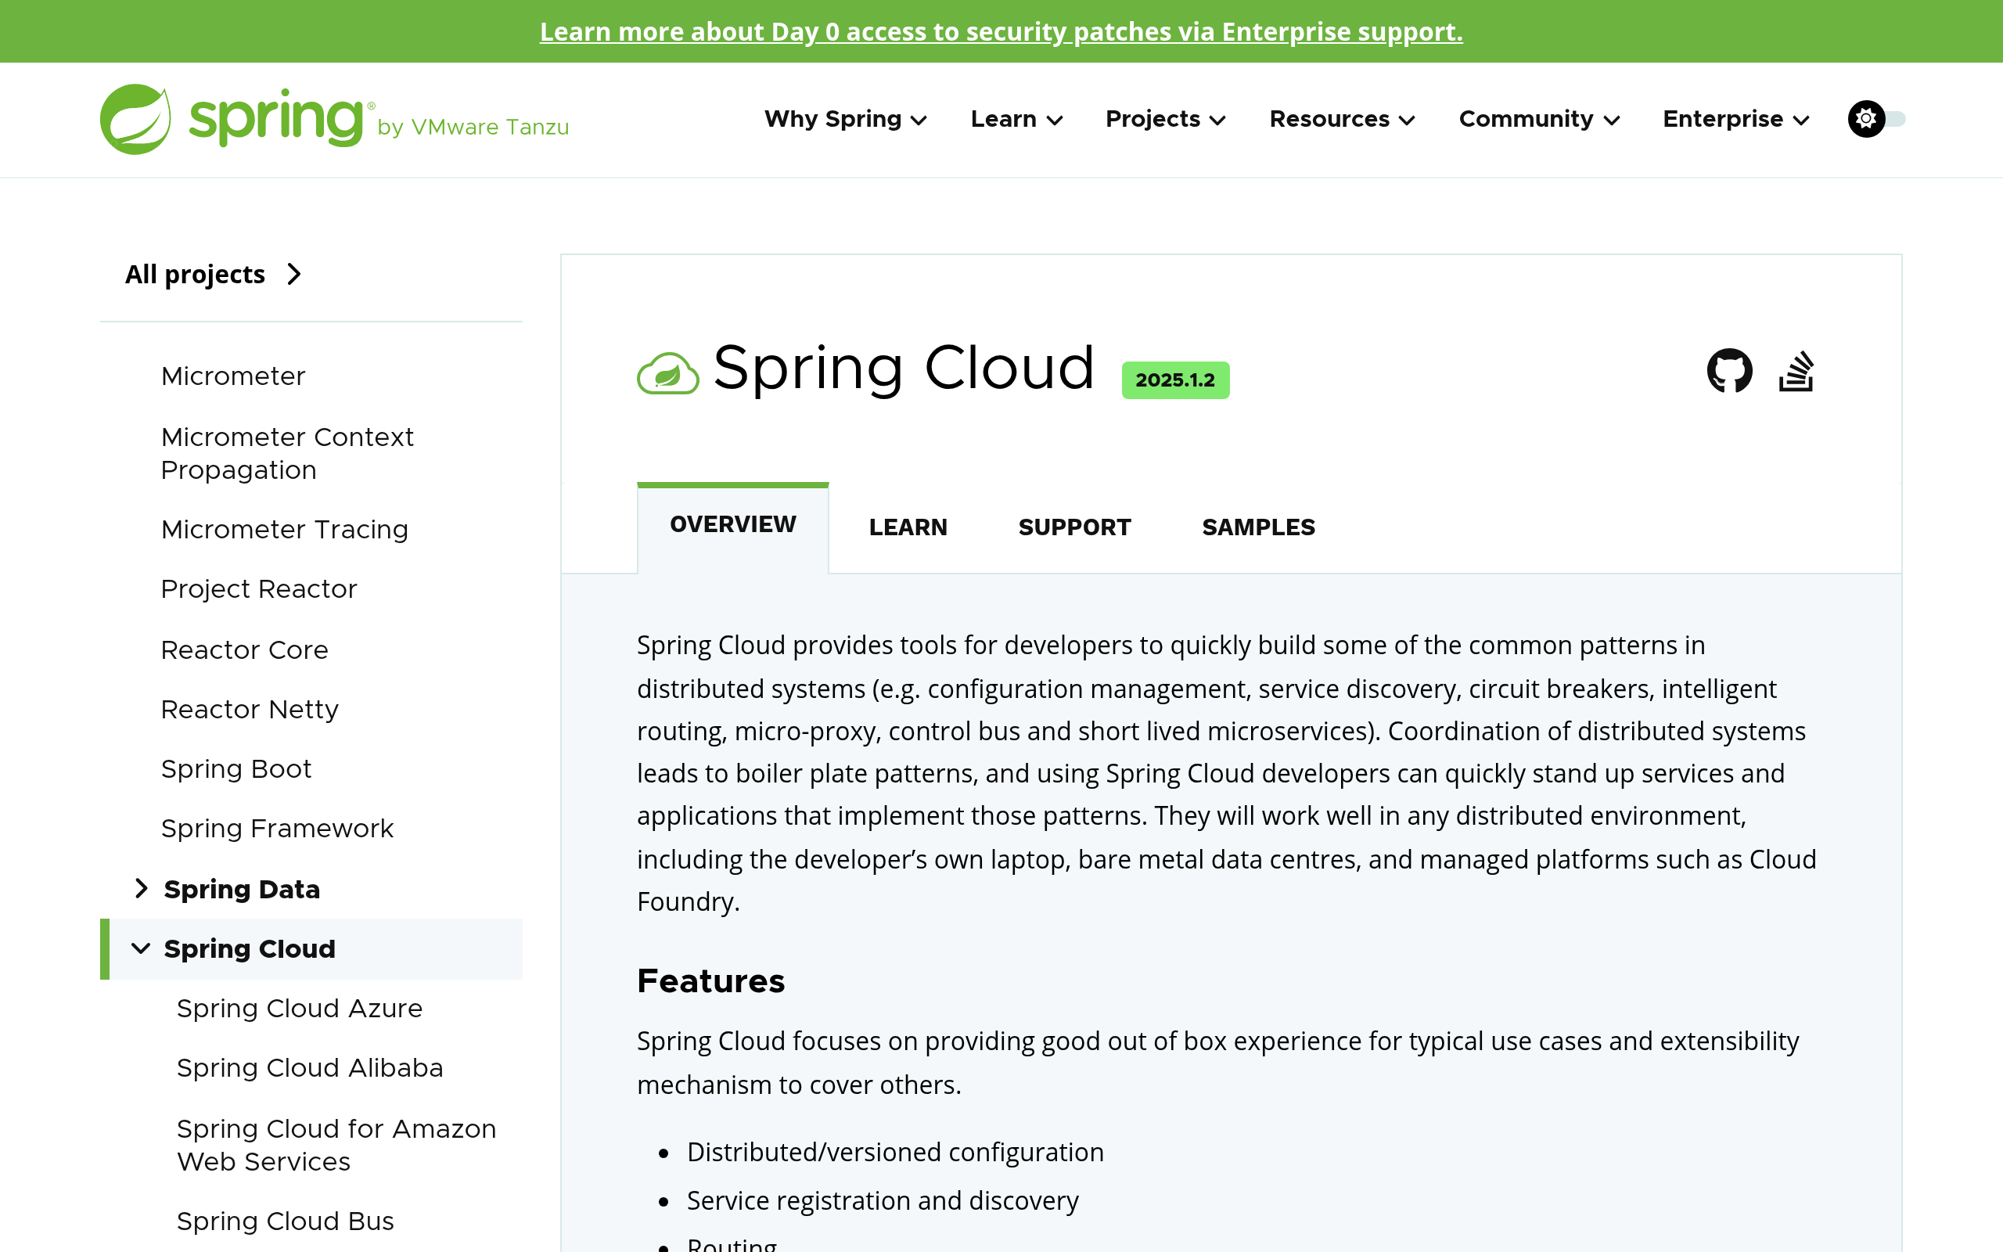The height and width of the screenshot is (1252, 2003).
Task: Click the All projects heading
Action: [x=196, y=274]
